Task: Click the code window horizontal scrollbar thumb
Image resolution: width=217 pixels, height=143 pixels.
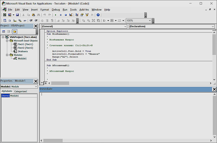Action: 60,83
